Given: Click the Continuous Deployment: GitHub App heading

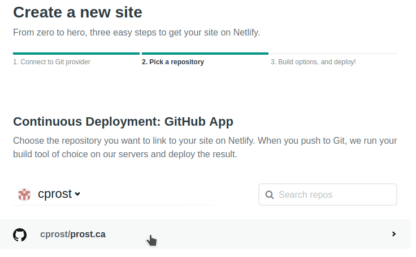Looking at the screenshot, I should pyautogui.click(x=123, y=122).
